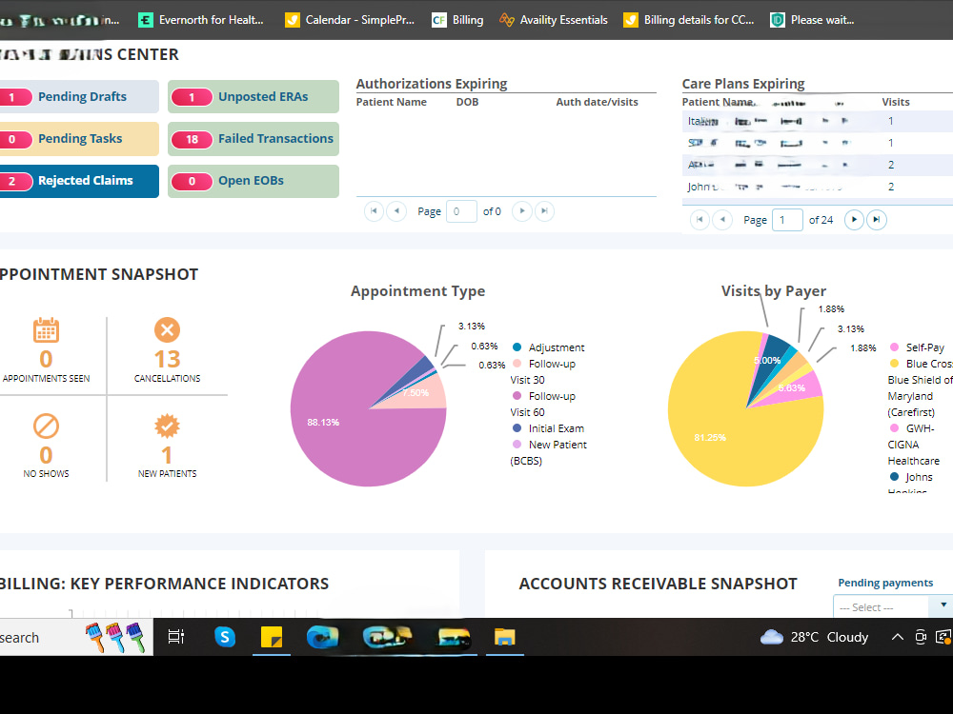Click the taskbar search box

(76, 637)
